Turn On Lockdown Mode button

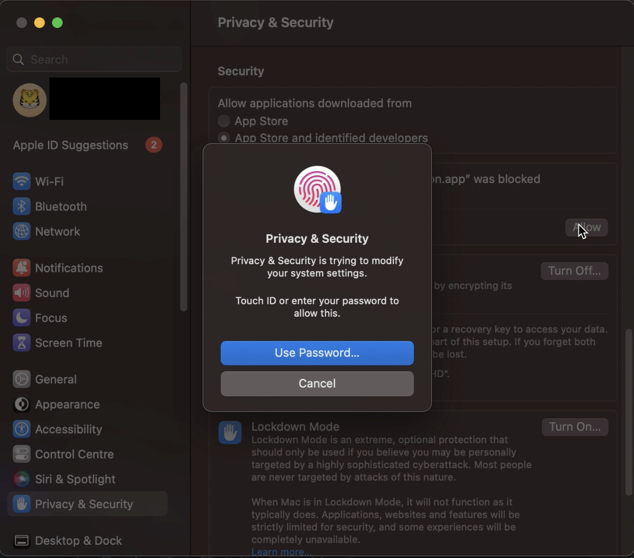575,427
